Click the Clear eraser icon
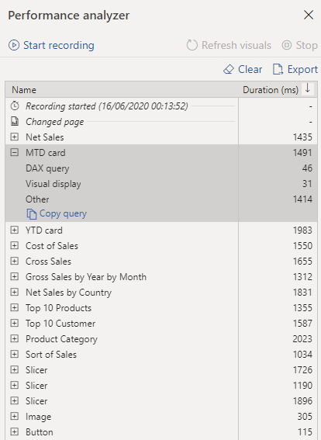The width and height of the screenshot is (321, 440). [x=229, y=69]
